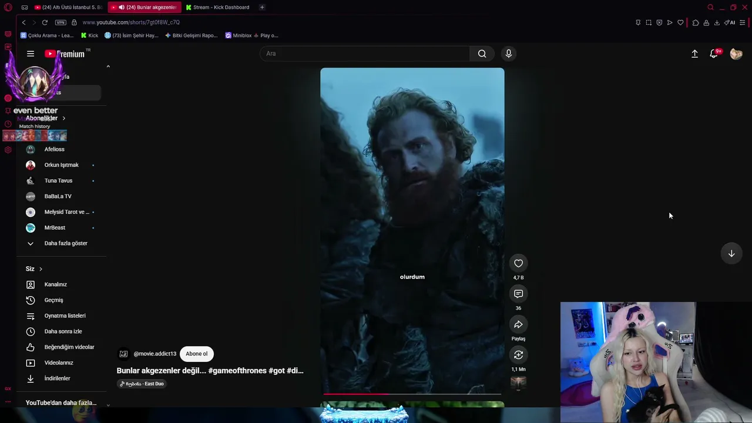Open a new browser tab
Viewport: 752px width, 423px height.
pyautogui.click(x=262, y=7)
